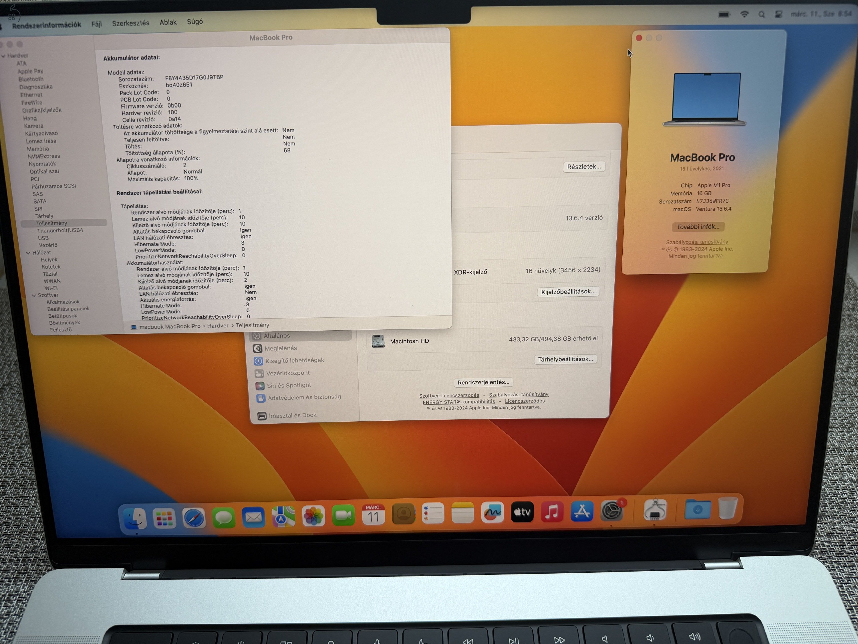Open the Súgó menu
858x644 pixels.
(195, 22)
